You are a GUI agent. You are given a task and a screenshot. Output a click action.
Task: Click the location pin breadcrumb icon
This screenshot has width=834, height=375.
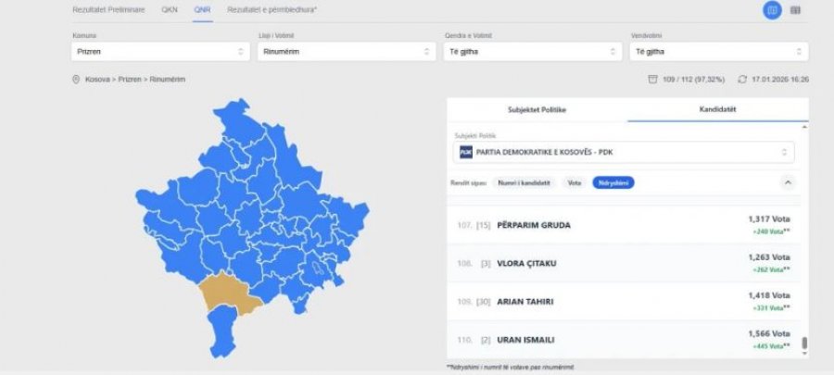click(76, 80)
